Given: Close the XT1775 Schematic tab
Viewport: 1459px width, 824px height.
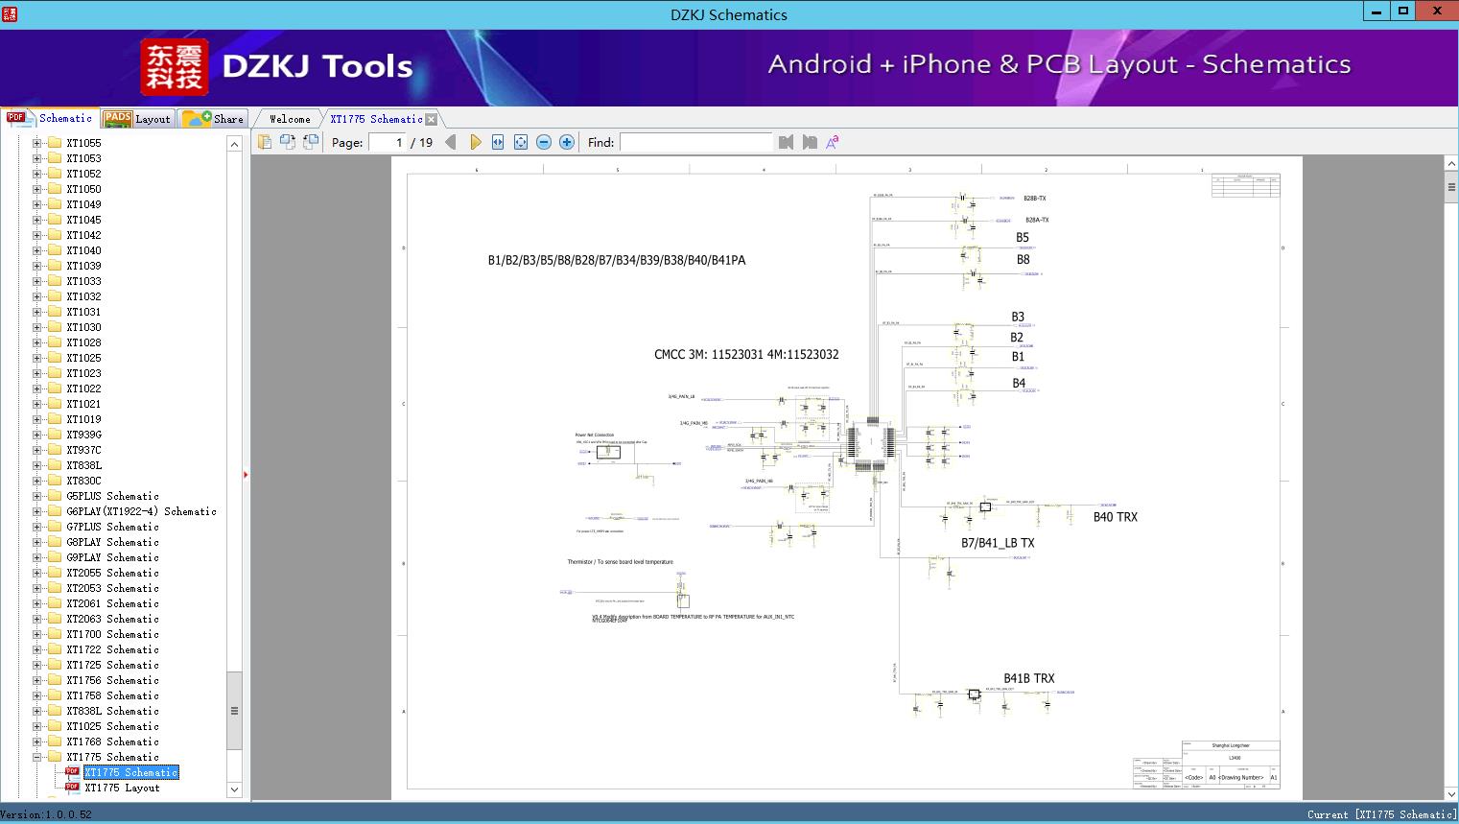Looking at the screenshot, I should (x=432, y=119).
